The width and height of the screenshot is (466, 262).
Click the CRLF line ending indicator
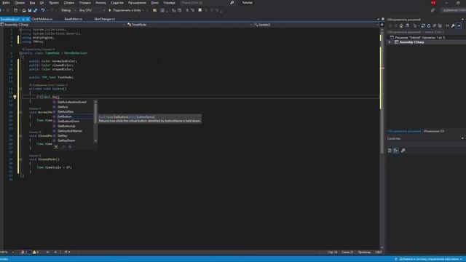[379, 253]
